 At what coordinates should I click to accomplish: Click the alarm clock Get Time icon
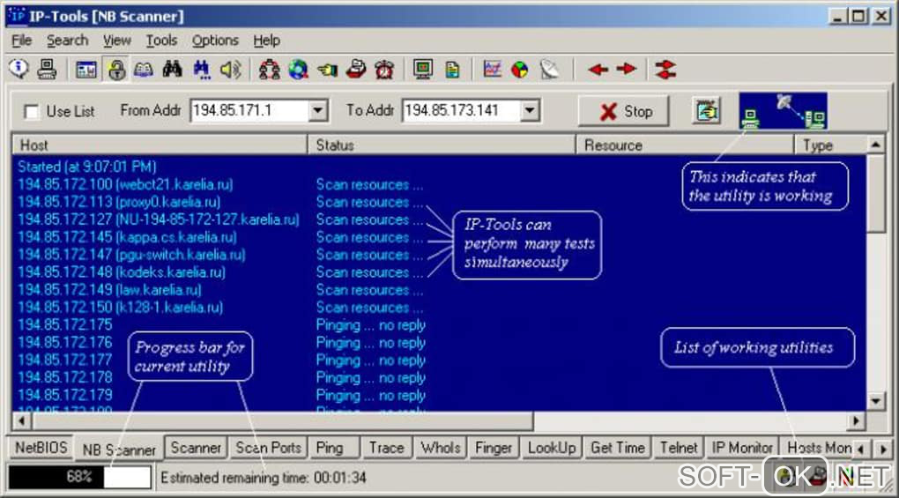click(384, 70)
